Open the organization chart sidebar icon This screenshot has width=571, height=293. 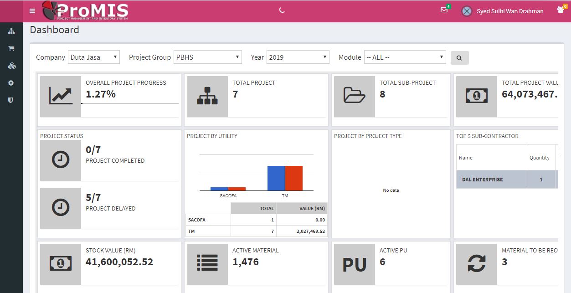(11, 31)
